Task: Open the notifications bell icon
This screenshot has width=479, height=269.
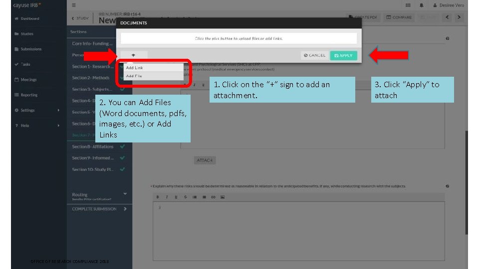Action: point(421,5)
